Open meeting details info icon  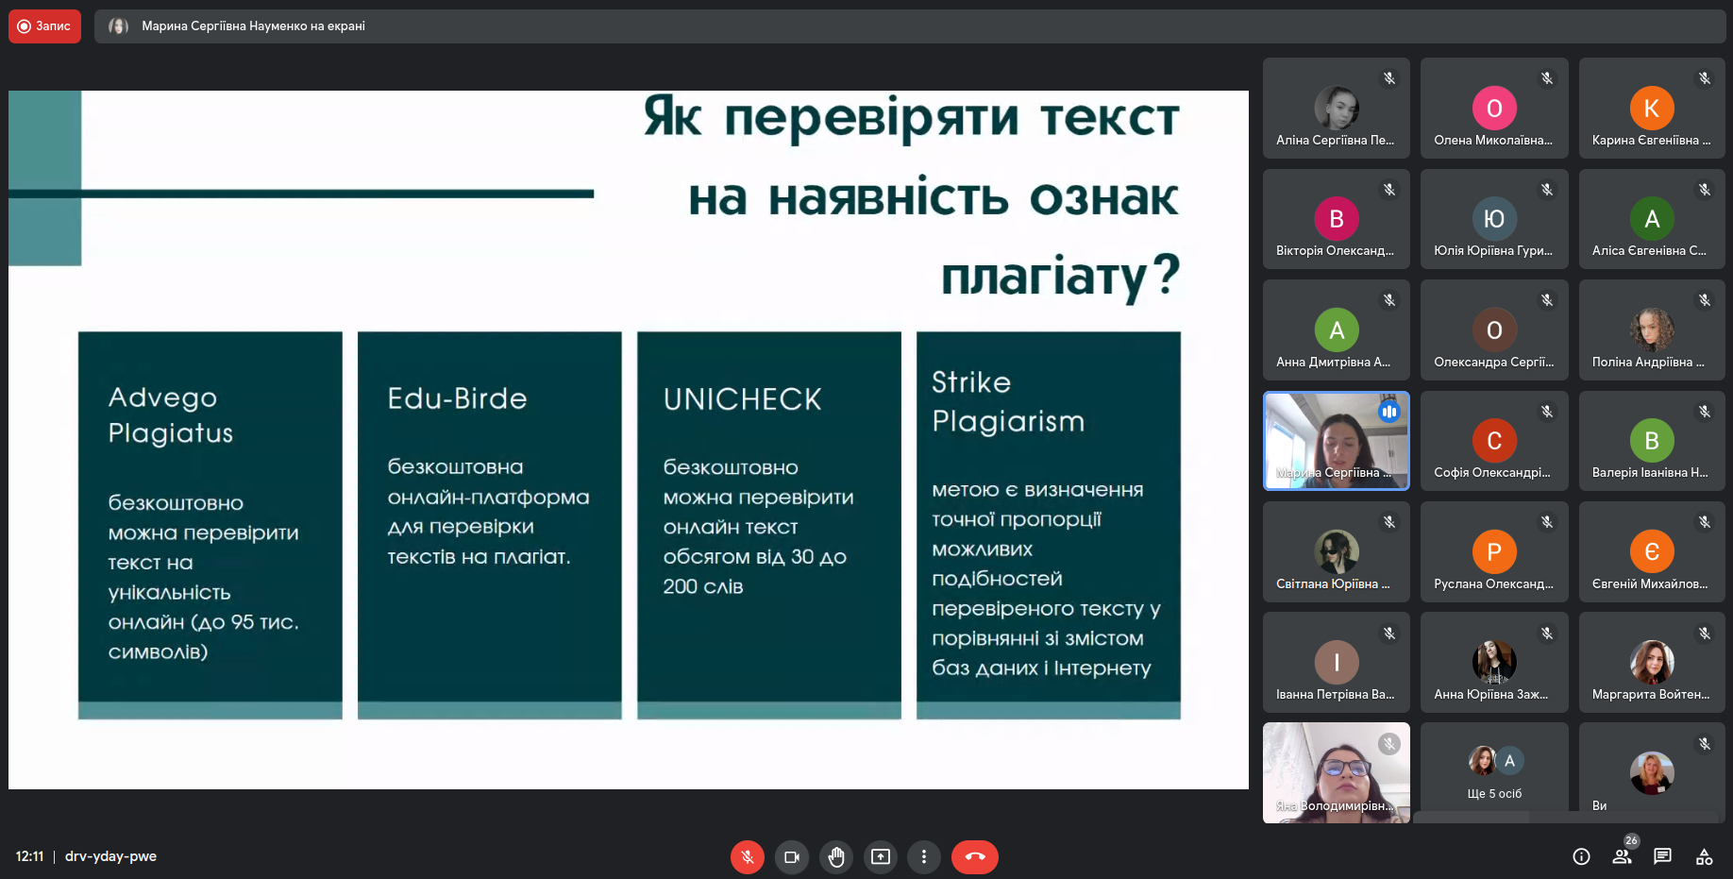pos(1581,856)
